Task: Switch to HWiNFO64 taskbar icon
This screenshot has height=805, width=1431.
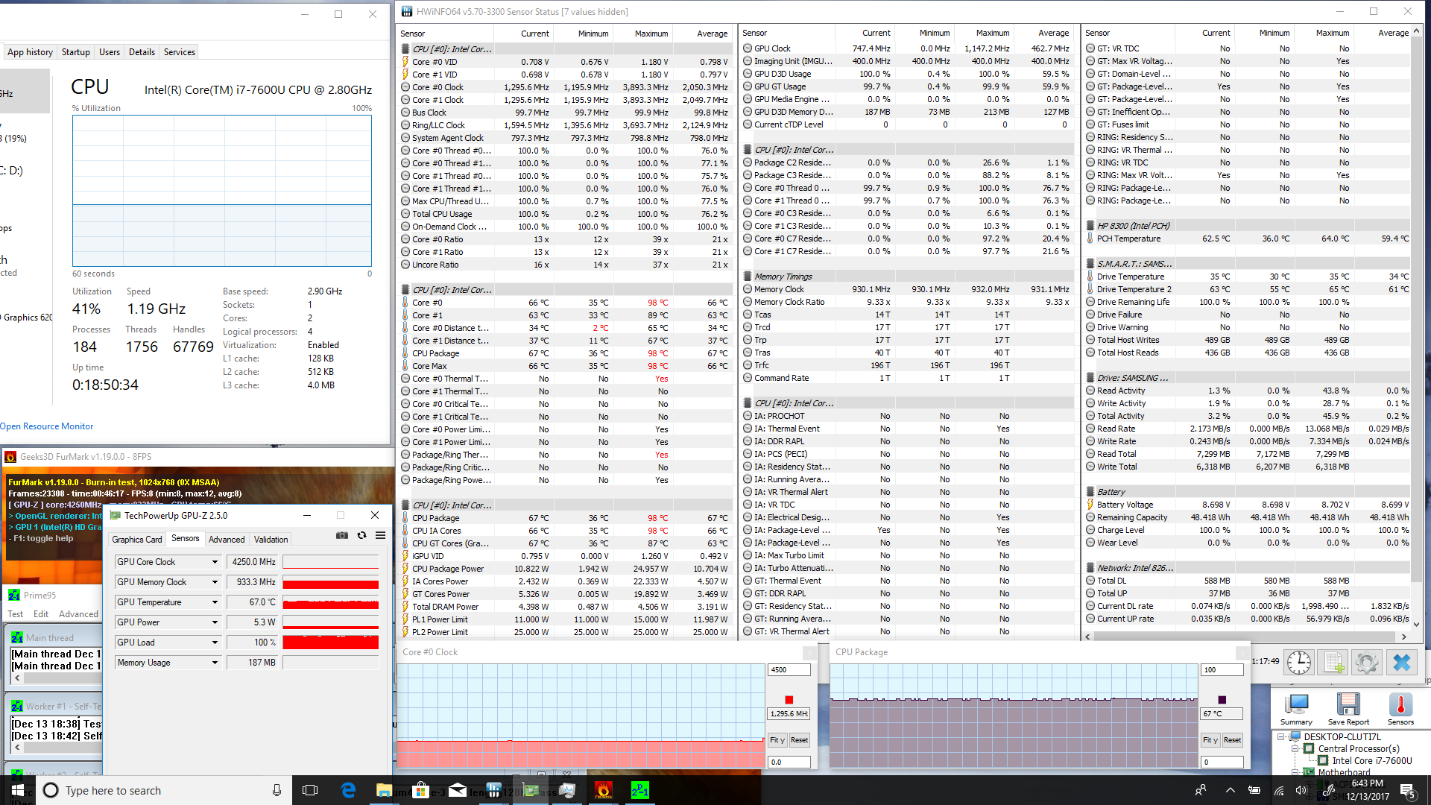Action: coord(494,790)
